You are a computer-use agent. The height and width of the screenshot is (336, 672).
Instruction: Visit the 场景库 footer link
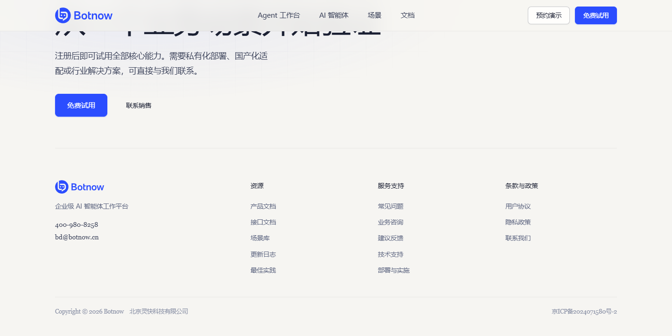click(x=260, y=238)
